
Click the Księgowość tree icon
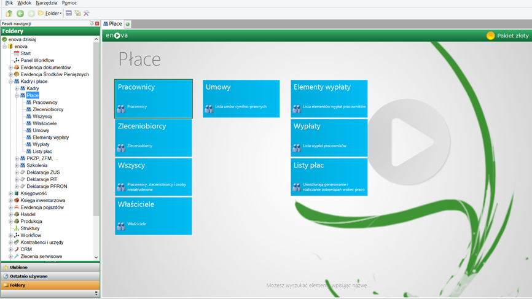click(x=17, y=193)
